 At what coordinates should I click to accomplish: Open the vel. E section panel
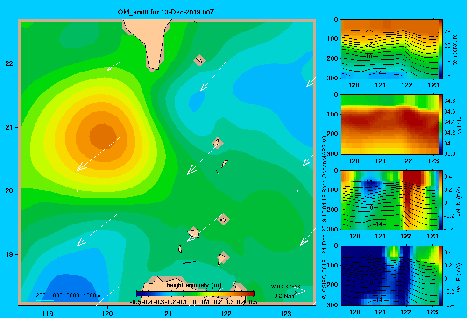(x=389, y=275)
